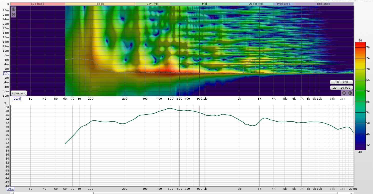Click the Low mid band label
This screenshot has width=373, height=194.
[153, 4]
